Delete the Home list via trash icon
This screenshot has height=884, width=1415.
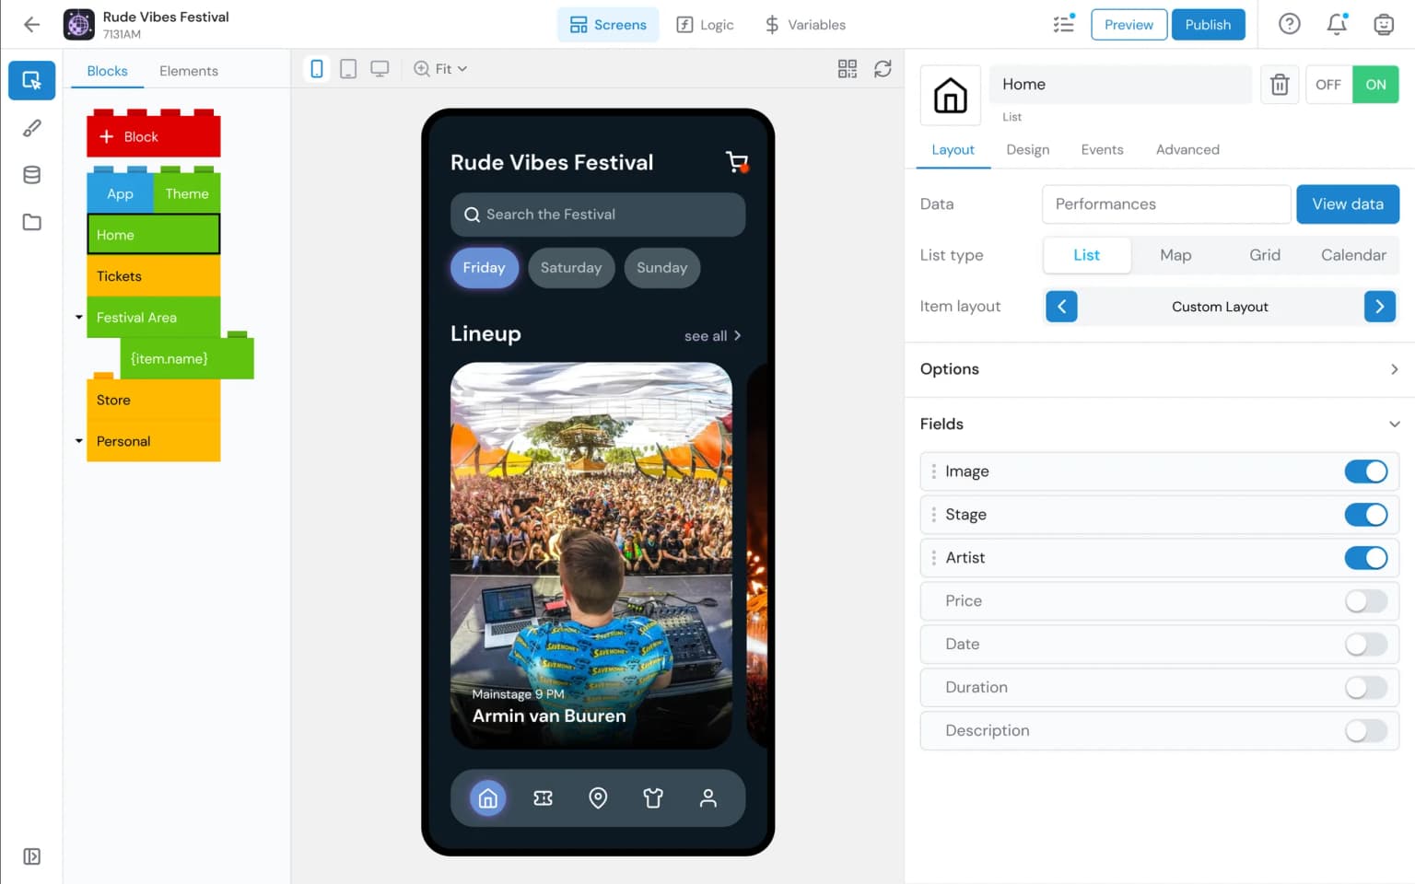(x=1279, y=84)
